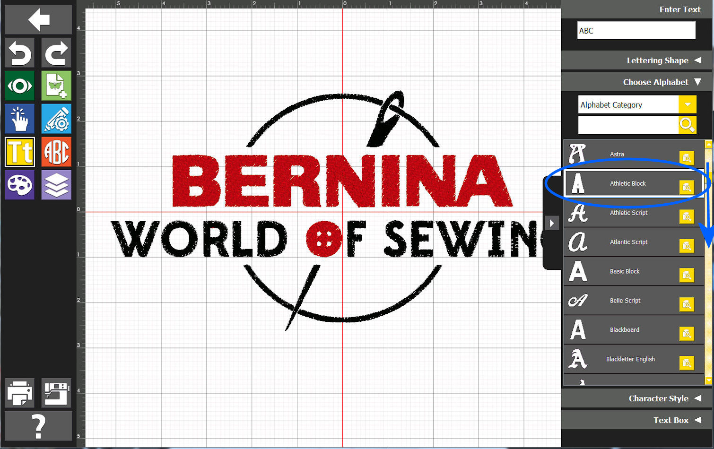Open the ABC monogram tool
714x449 pixels.
tap(56, 152)
